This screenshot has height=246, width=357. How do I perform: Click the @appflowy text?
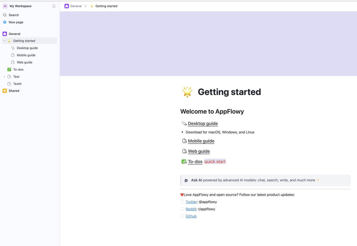208,202
